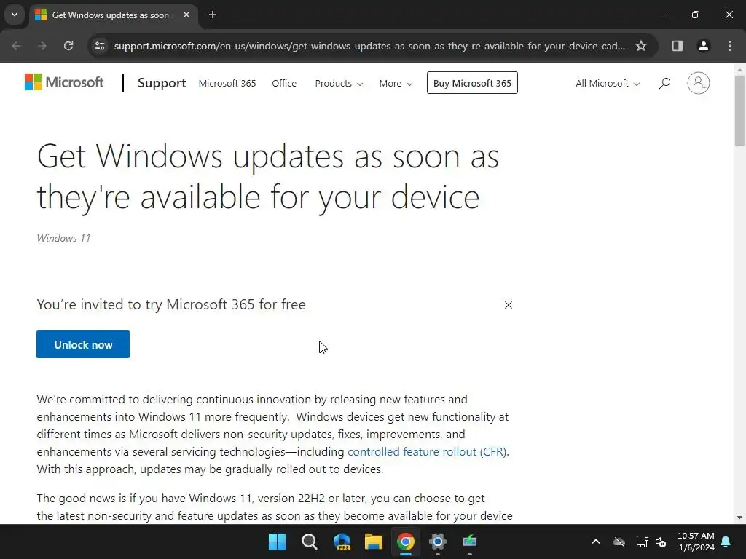Click the Chrome taskbar icon

click(x=406, y=542)
